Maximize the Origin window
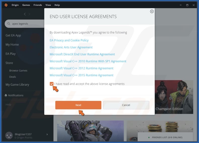Image resolution: width=199 pixels, height=143 pixels. (x=187, y=5)
